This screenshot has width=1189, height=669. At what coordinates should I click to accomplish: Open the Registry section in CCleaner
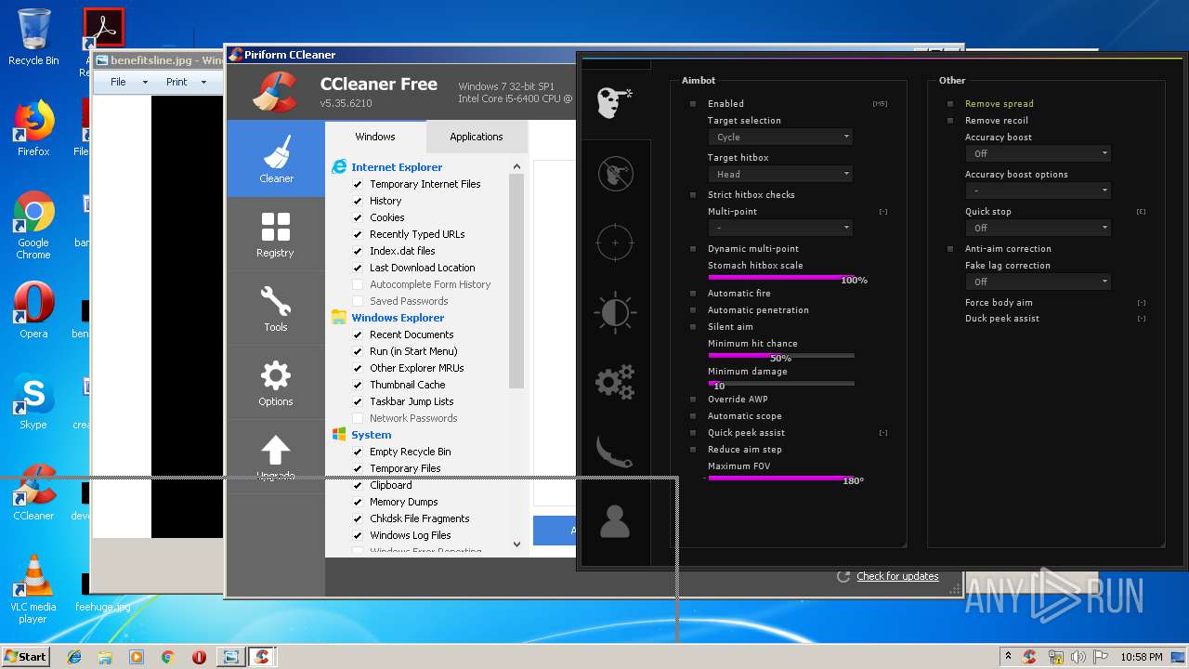[x=276, y=233]
